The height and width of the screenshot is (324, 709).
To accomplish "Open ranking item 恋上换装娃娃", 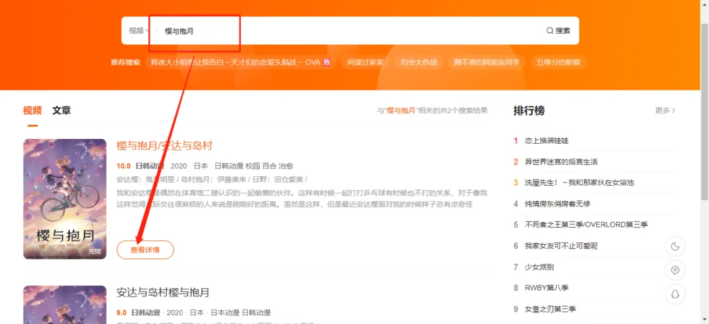I will tap(546, 141).
